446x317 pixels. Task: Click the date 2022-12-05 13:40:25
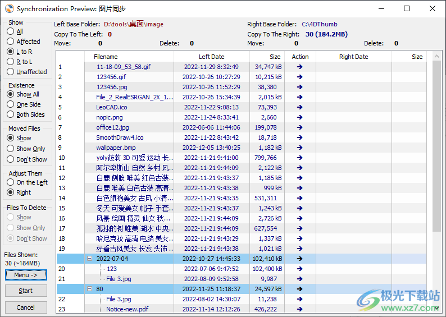[211, 148]
